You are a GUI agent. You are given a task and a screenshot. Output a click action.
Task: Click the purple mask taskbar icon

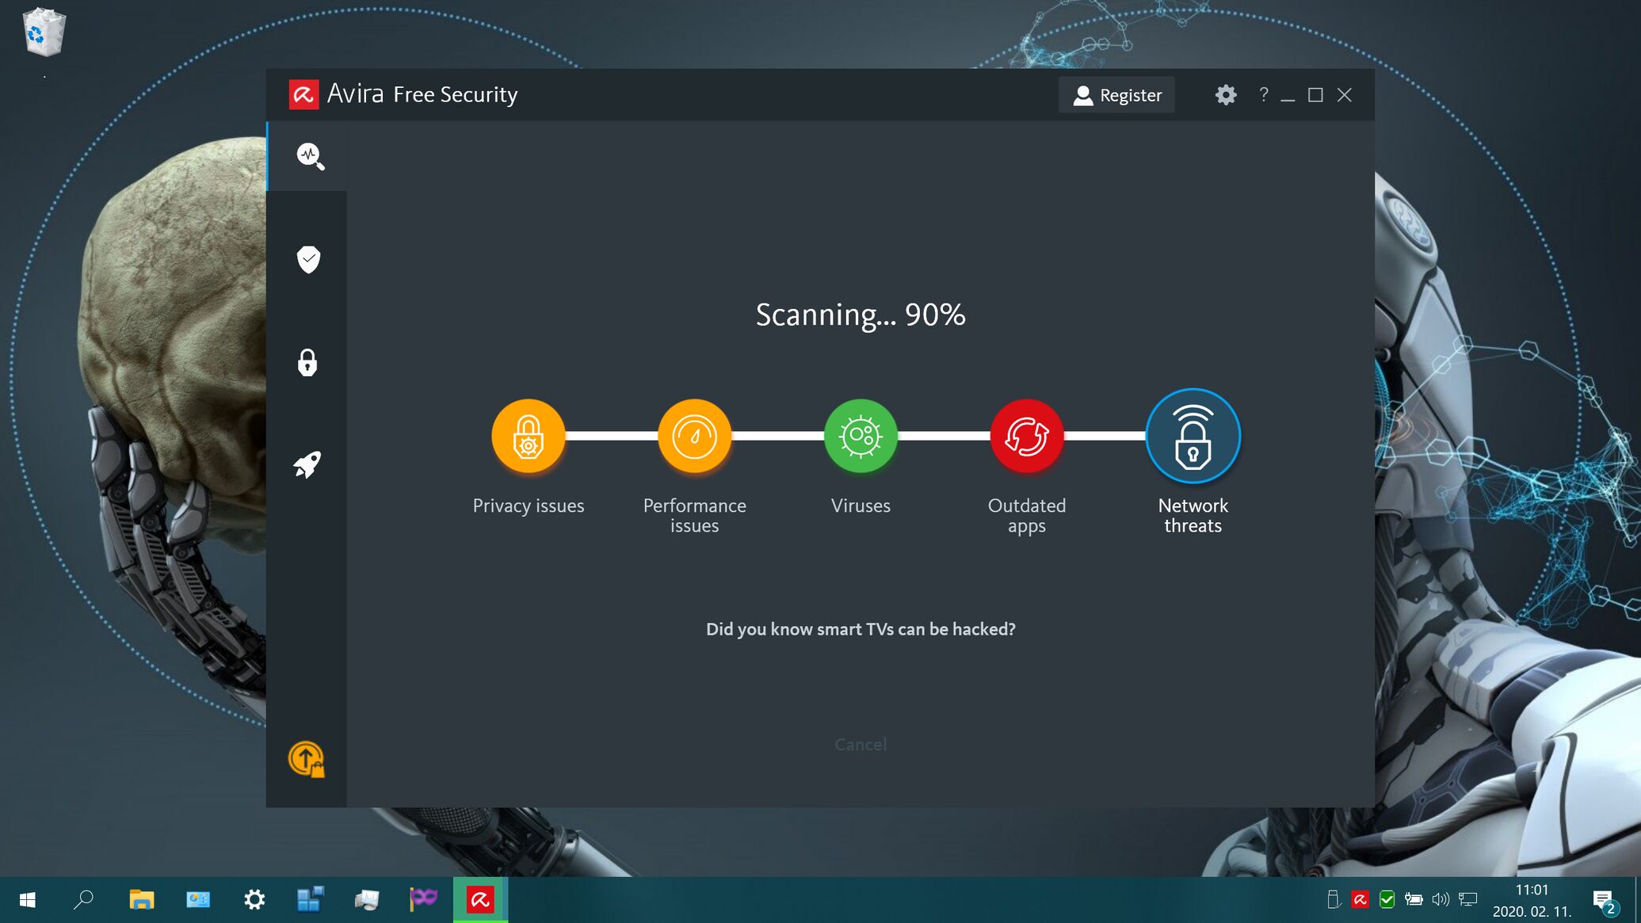click(x=423, y=898)
